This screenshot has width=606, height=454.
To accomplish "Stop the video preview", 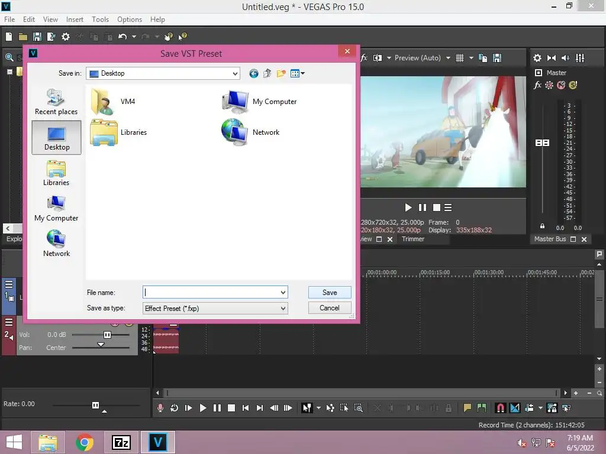I will coord(437,207).
